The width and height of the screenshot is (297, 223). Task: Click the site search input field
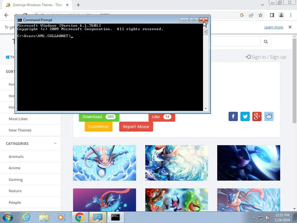pyautogui.click(x=236, y=42)
